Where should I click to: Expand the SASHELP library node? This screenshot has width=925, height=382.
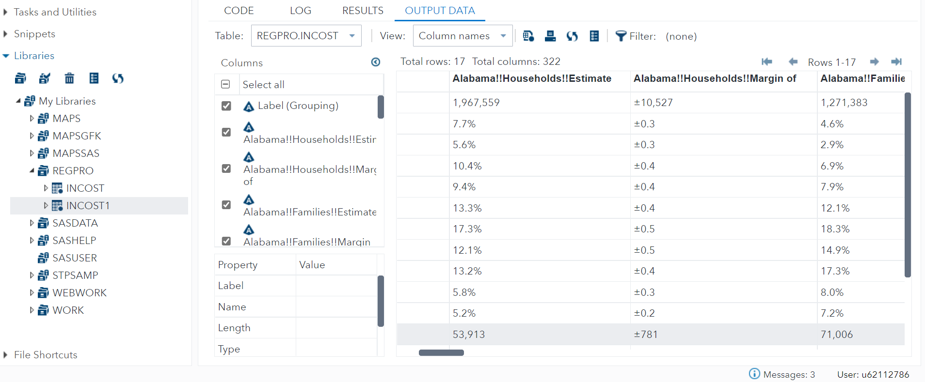click(x=32, y=240)
